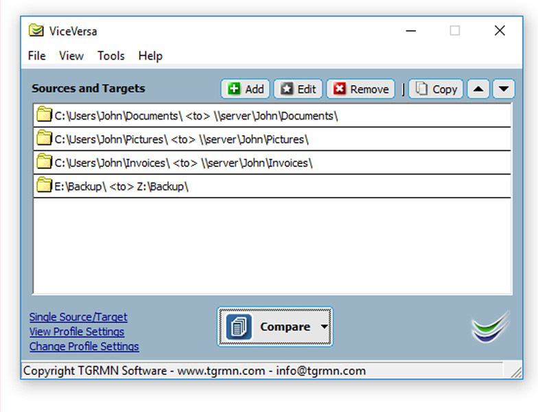538x412 pixels.
Task: Select the E:\Backup to Z:\Backup row
Action: tap(272, 187)
